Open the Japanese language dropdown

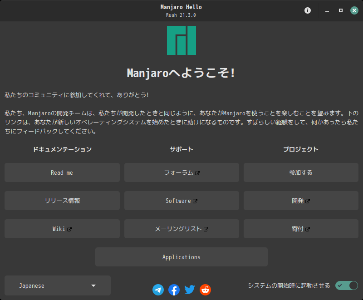click(58, 285)
